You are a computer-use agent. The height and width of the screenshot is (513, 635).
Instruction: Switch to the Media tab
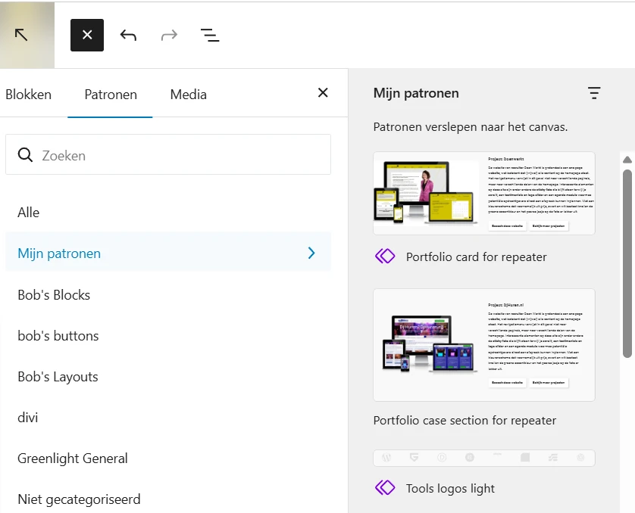pyautogui.click(x=188, y=95)
